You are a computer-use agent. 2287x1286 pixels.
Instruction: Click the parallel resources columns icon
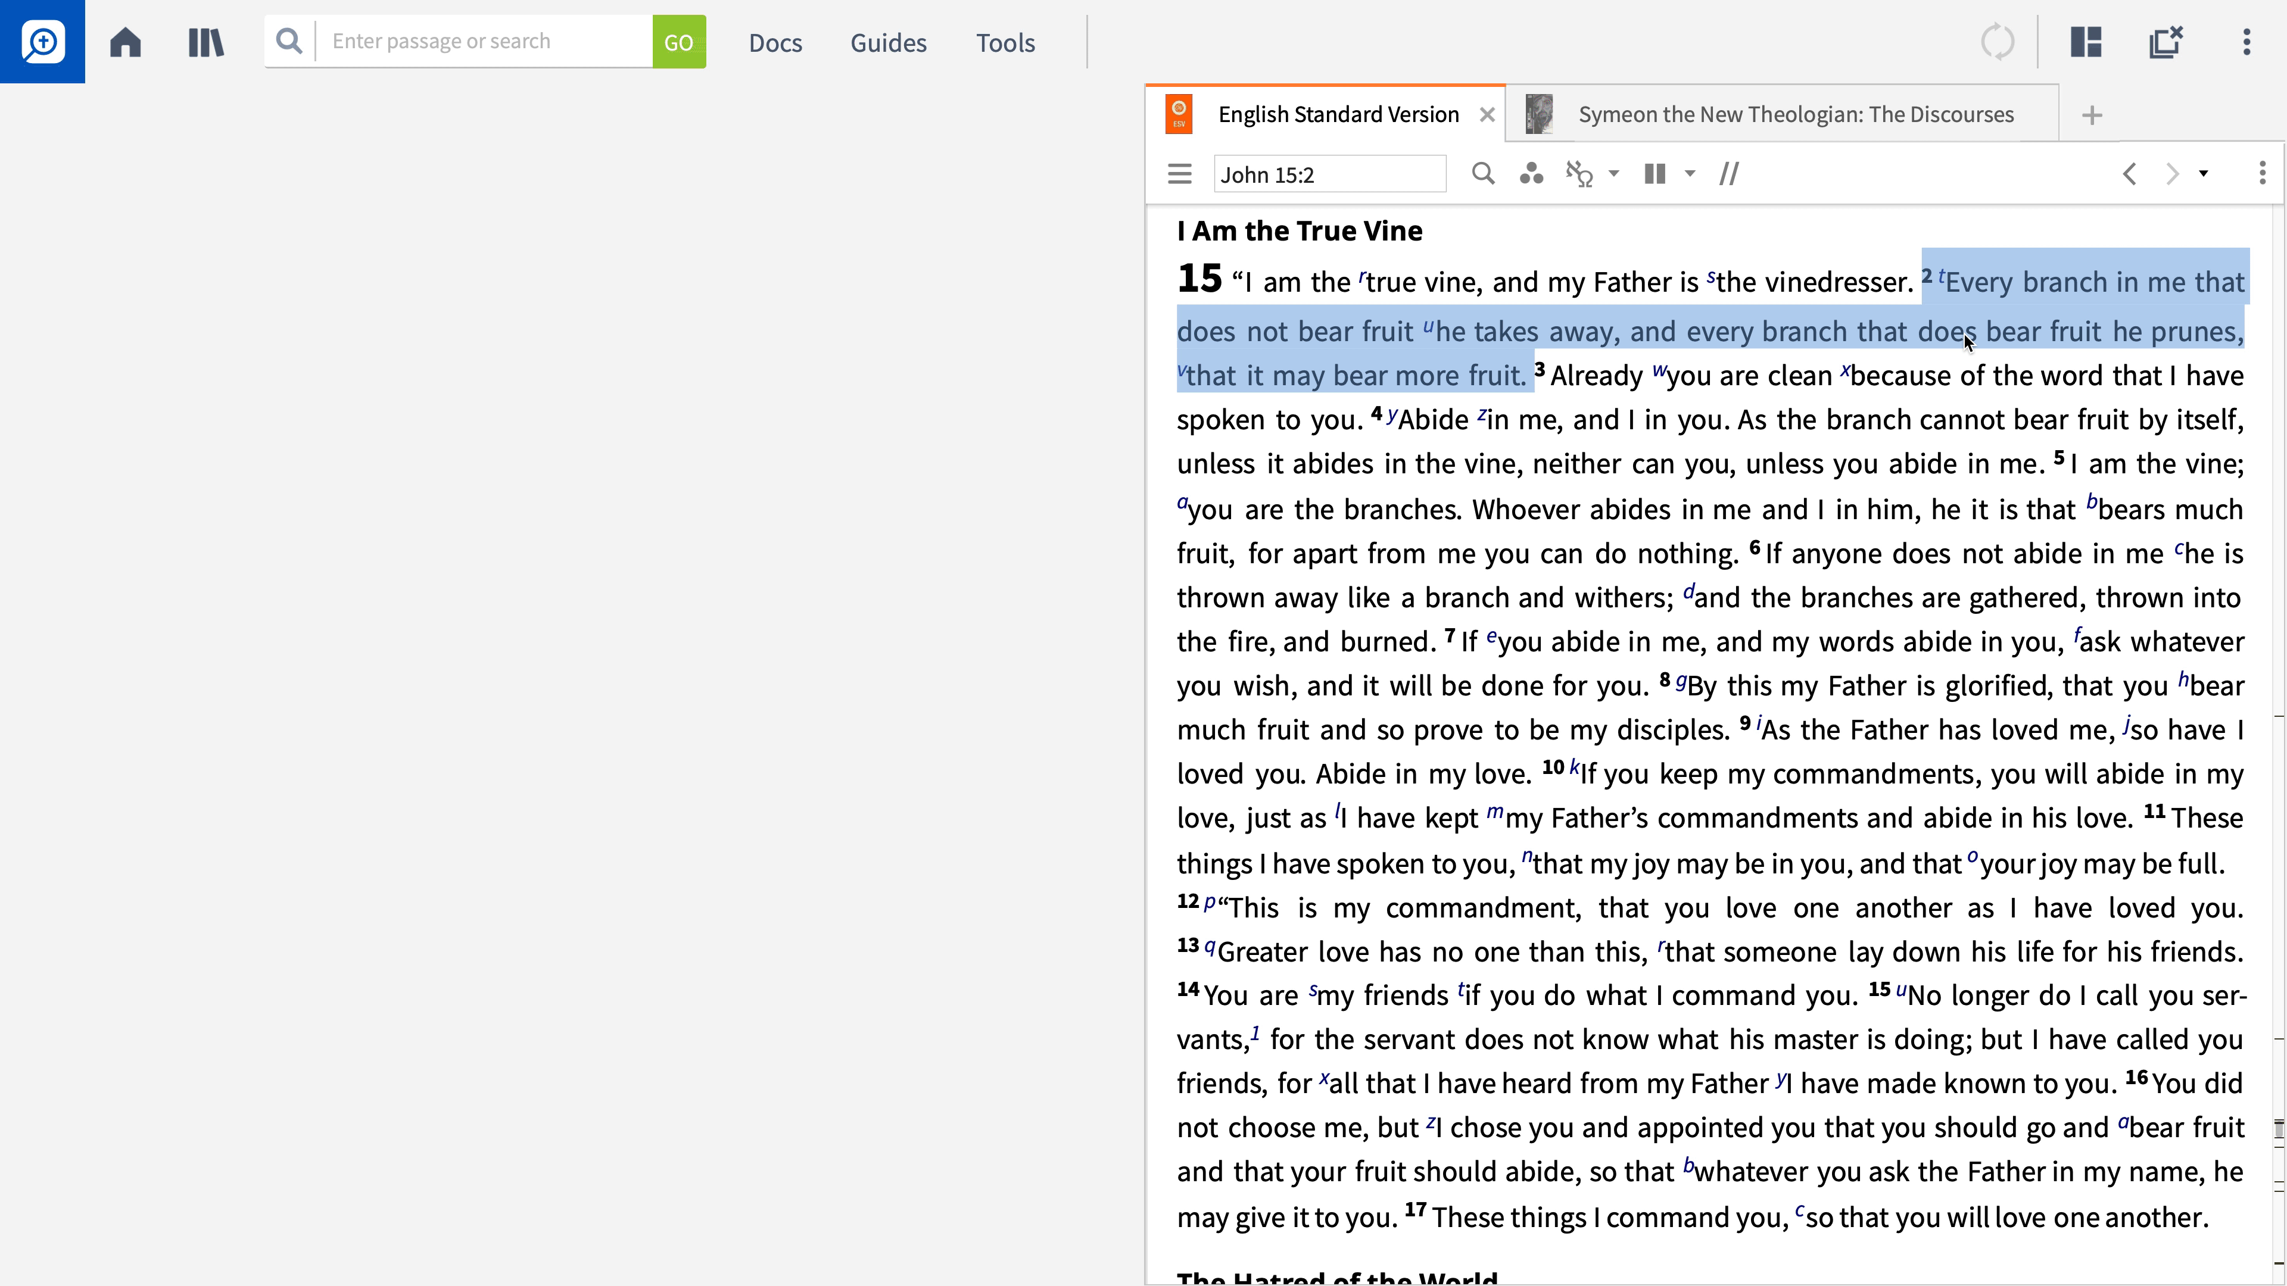pyautogui.click(x=1655, y=174)
